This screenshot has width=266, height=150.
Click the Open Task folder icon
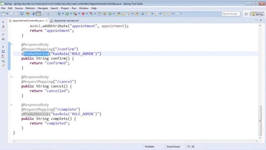click(x=123, y=14)
